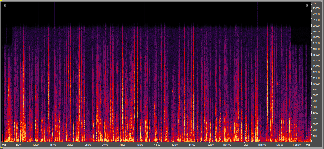The image size is (324, 149).
Task: Click the 10000 frequency ruler label
Action: pyautogui.click(x=316, y=84)
